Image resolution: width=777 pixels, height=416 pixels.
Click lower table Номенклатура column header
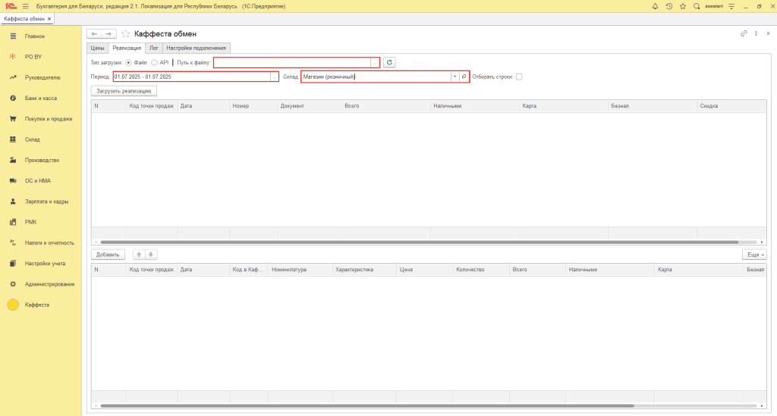tap(300, 270)
